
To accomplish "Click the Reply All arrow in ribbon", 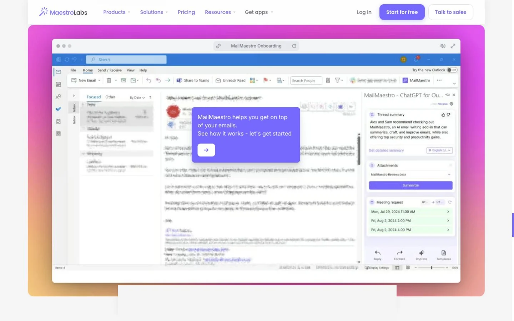I will pyautogui.click(x=158, y=81).
